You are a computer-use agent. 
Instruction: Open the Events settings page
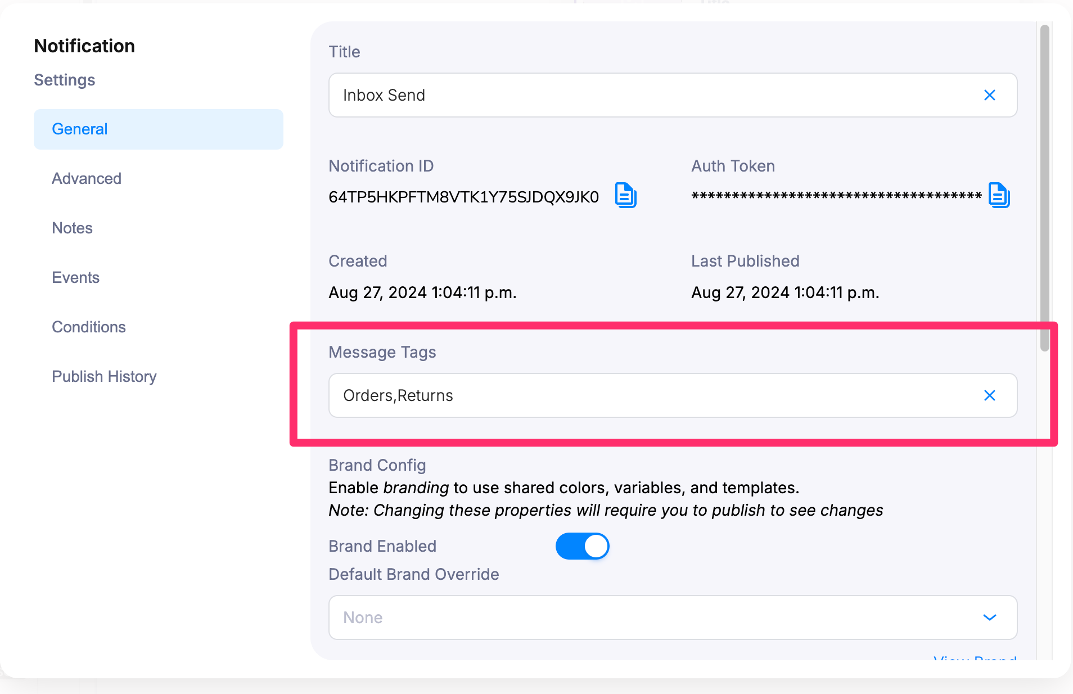75,277
